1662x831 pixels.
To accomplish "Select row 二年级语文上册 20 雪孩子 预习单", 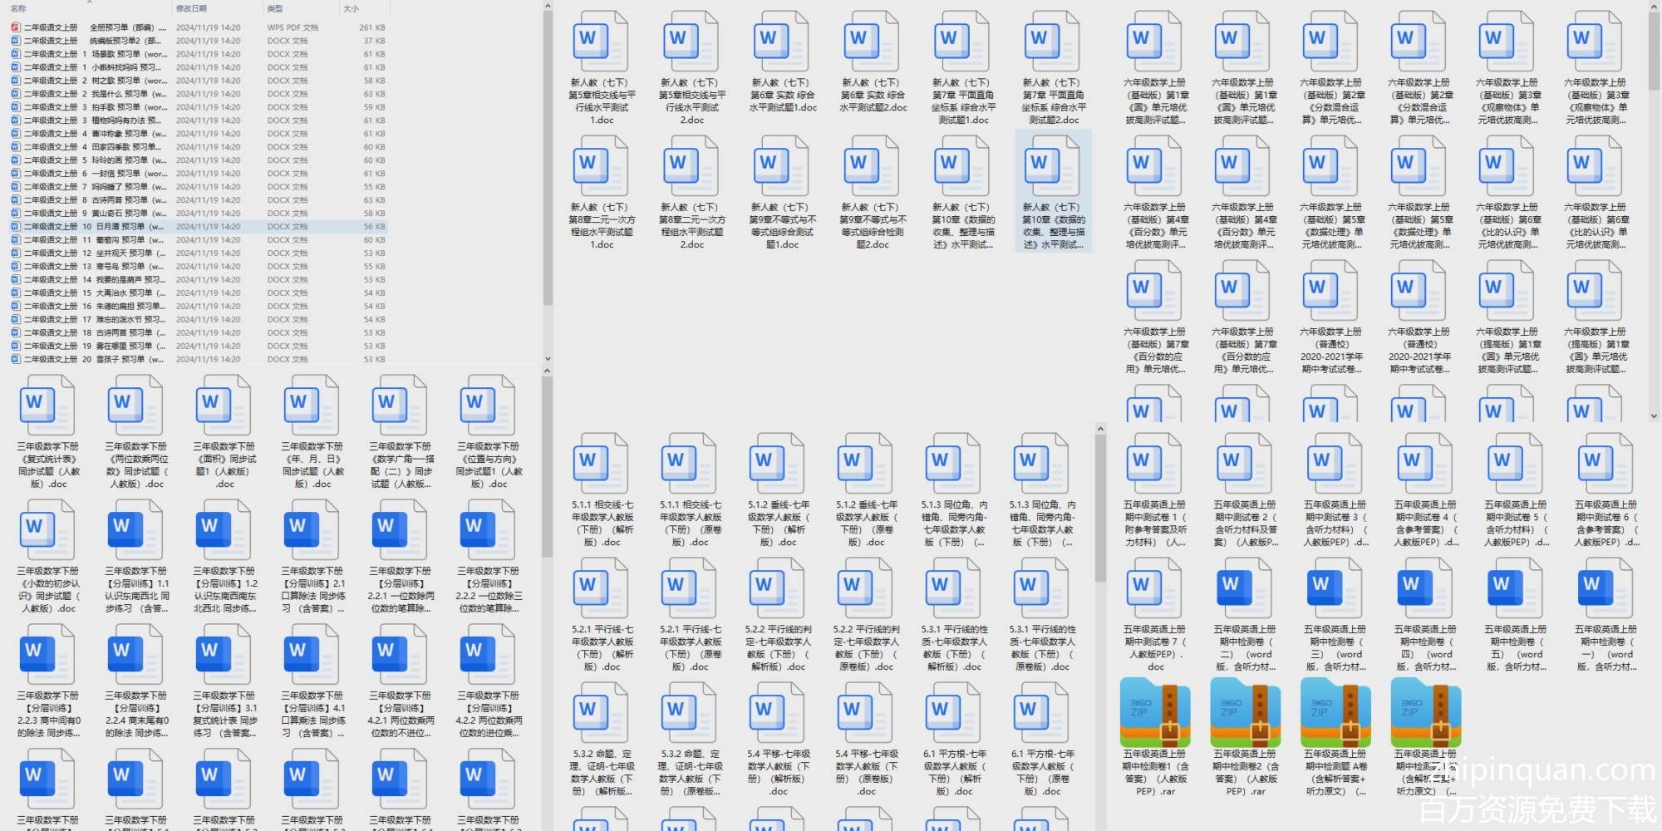I will point(198,360).
